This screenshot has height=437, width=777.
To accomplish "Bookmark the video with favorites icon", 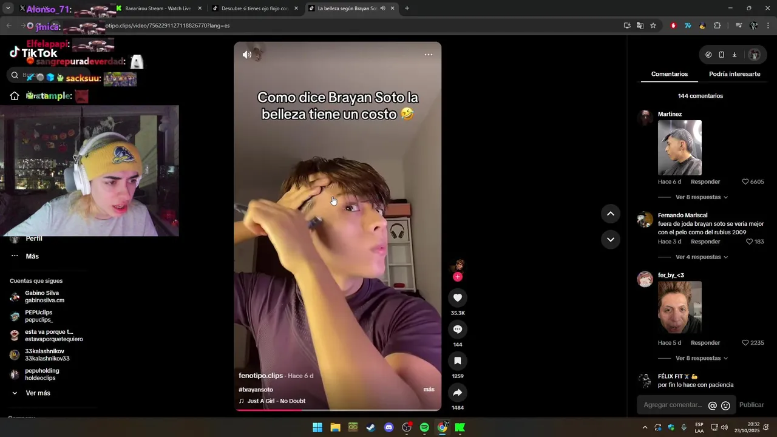I will point(458,361).
